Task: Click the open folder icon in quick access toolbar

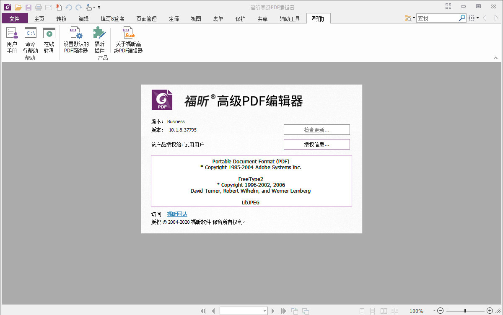Action: click(18, 7)
